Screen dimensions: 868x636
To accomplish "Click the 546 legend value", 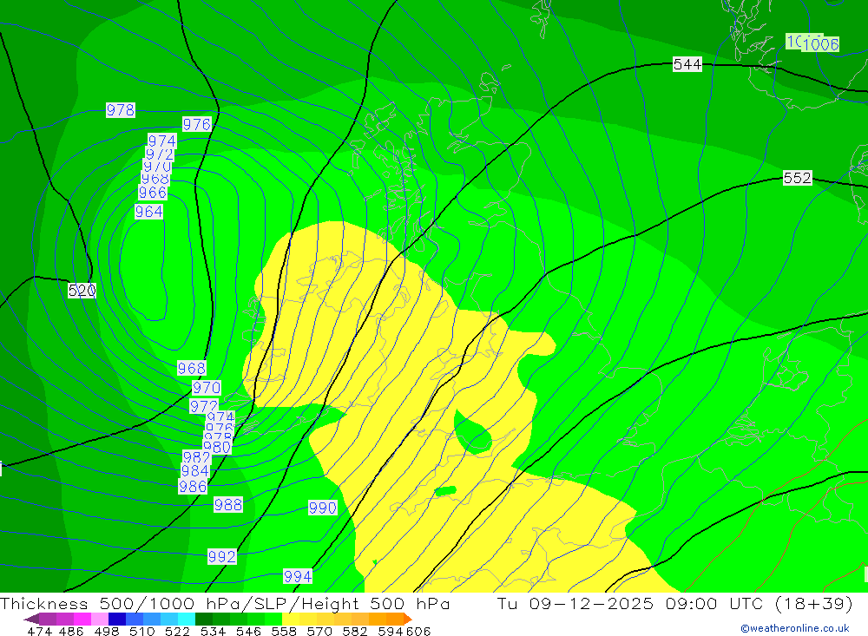I will tap(248, 631).
